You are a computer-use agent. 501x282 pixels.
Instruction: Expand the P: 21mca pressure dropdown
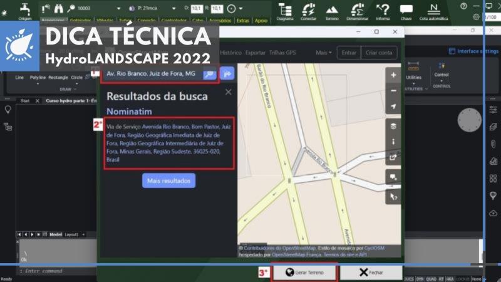point(173,9)
